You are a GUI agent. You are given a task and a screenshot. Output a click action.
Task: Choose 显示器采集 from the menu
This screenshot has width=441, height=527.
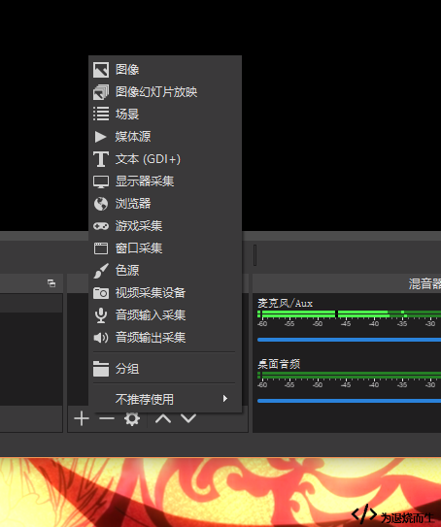(165, 181)
